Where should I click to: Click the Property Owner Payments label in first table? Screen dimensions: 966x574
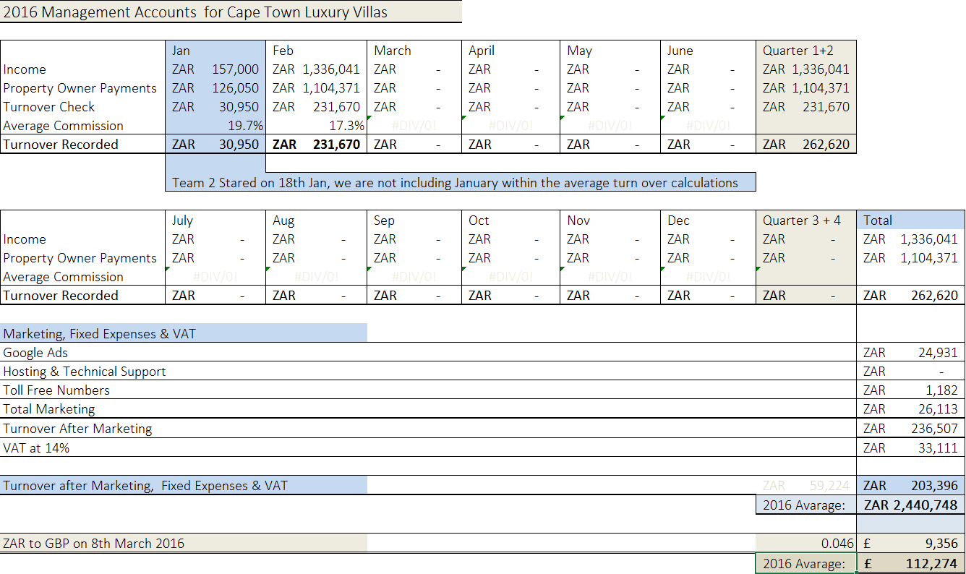click(x=80, y=88)
